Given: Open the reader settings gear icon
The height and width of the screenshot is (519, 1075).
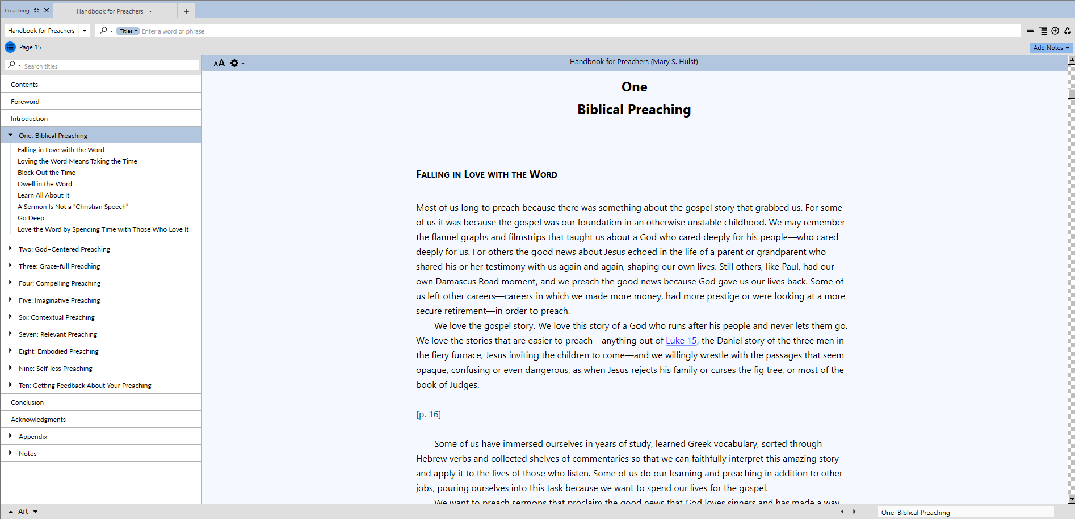Looking at the screenshot, I should [234, 63].
